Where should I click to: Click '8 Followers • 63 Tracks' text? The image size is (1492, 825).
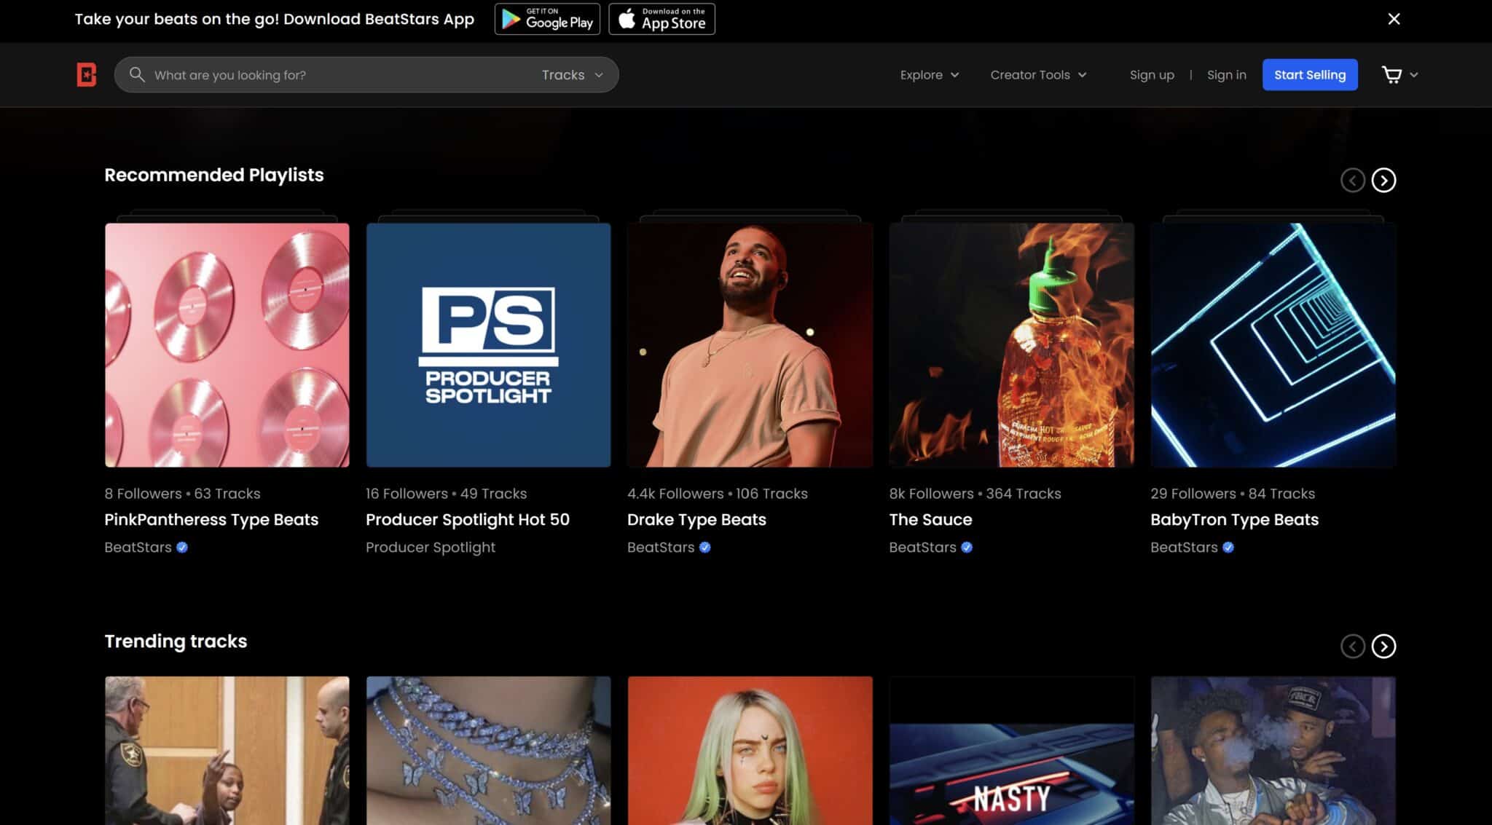(x=182, y=494)
